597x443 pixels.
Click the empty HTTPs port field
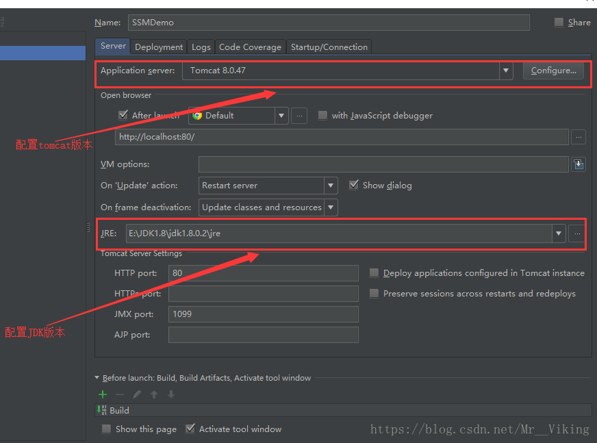[x=264, y=294]
